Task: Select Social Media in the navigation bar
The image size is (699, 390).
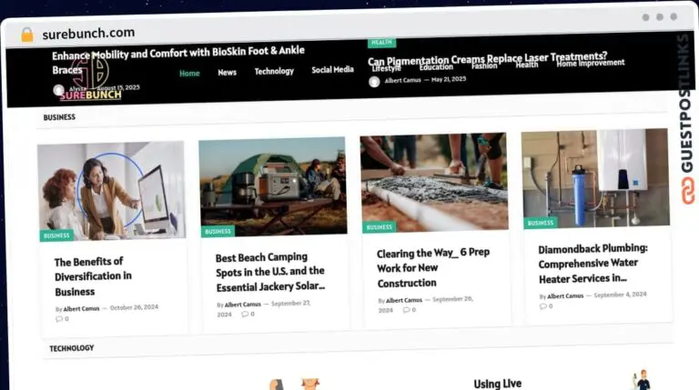Action: tap(332, 70)
